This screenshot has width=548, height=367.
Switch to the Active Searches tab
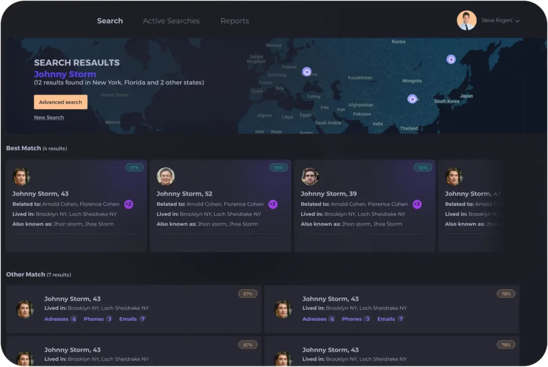171,21
